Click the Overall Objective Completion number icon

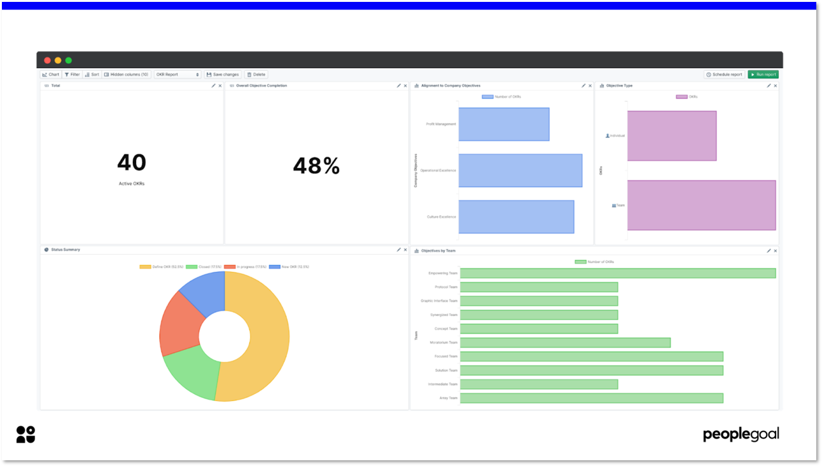232,85
